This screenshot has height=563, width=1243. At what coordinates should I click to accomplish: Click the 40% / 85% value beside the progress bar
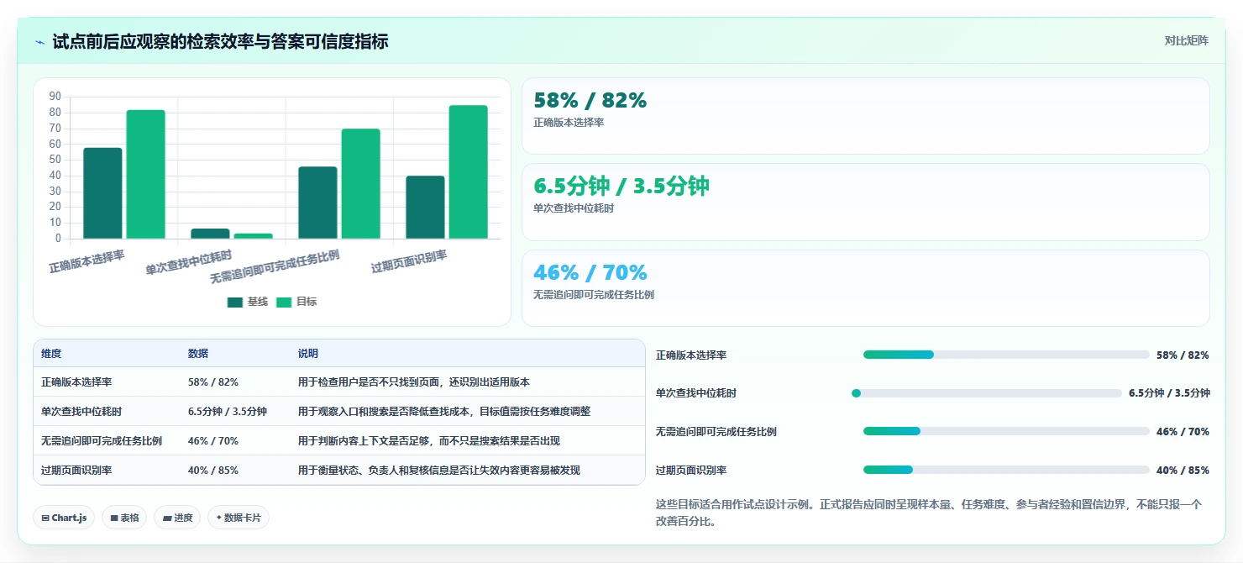tap(1183, 470)
